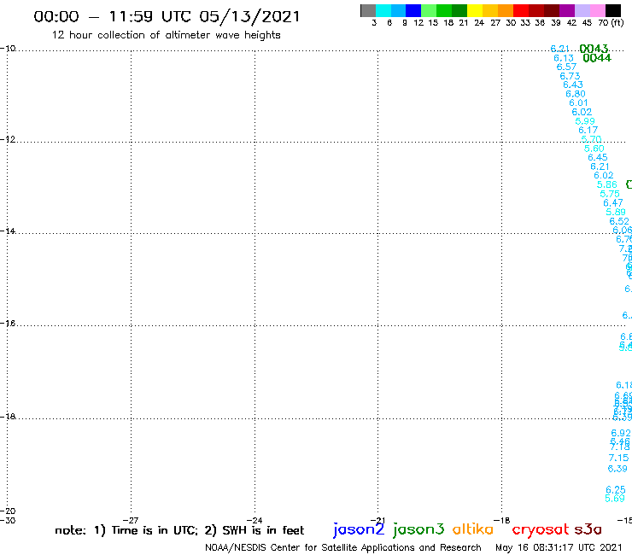Click the wave height value 5.99
Viewport: 632px width, 555px height.
coord(585,121)
